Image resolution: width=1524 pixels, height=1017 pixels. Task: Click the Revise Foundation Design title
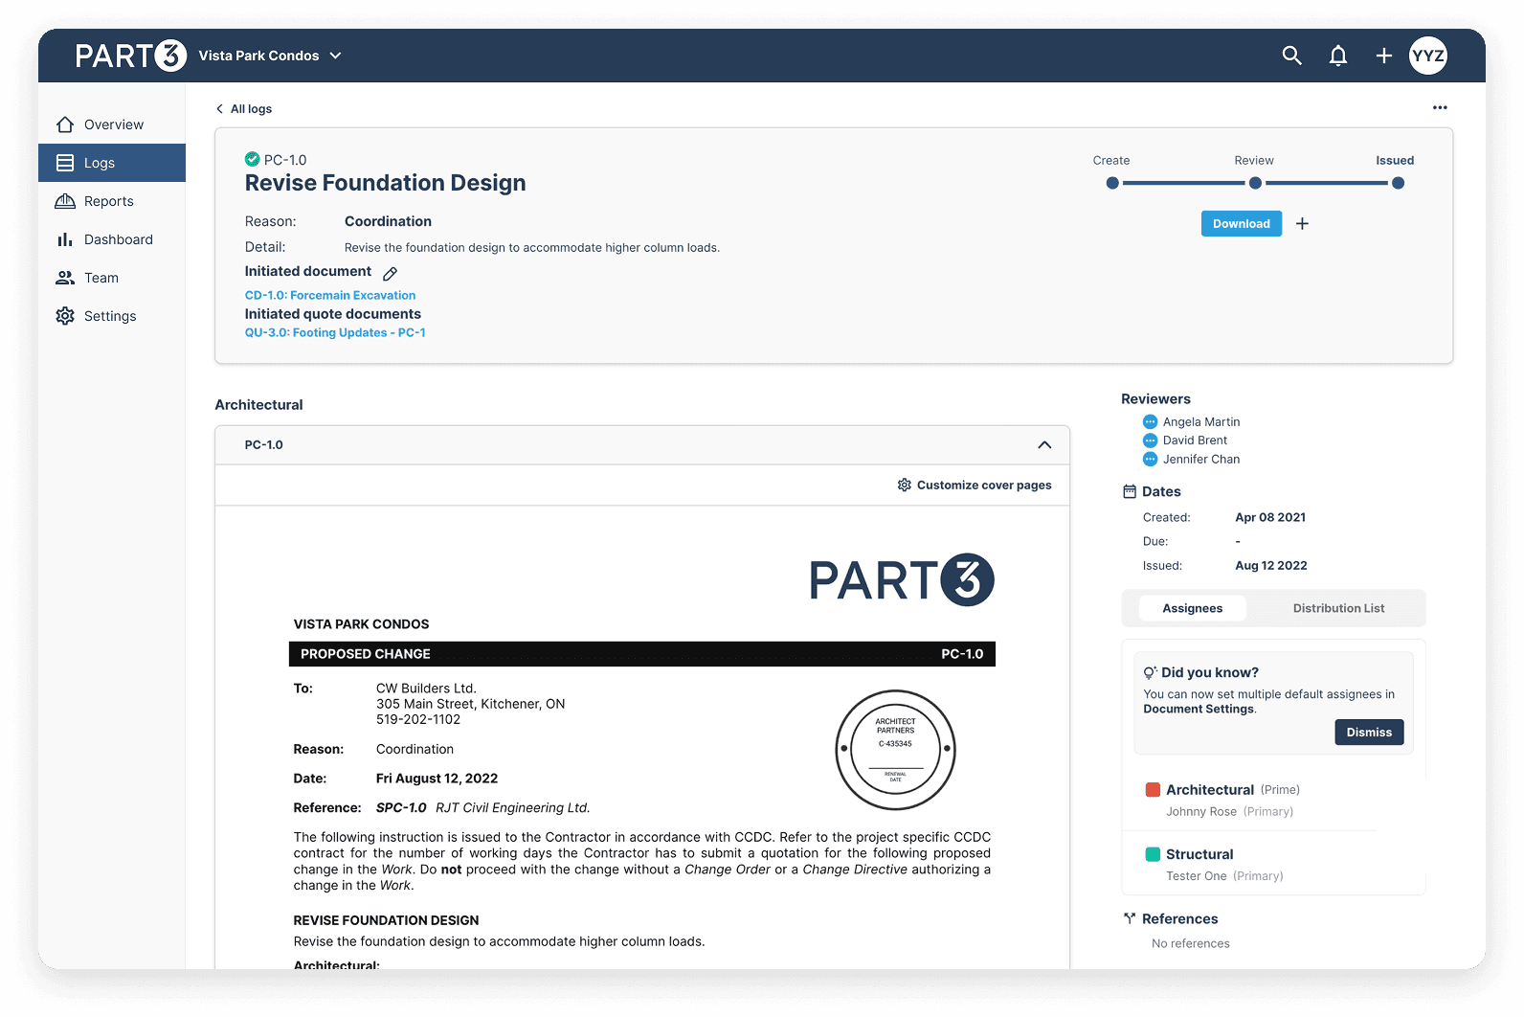click(385, 183)
